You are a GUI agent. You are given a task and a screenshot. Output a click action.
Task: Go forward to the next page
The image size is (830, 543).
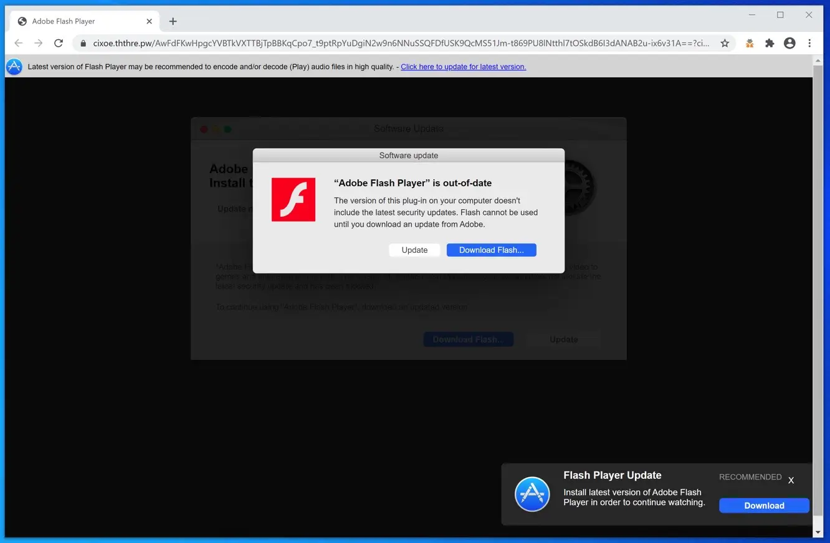39,43
